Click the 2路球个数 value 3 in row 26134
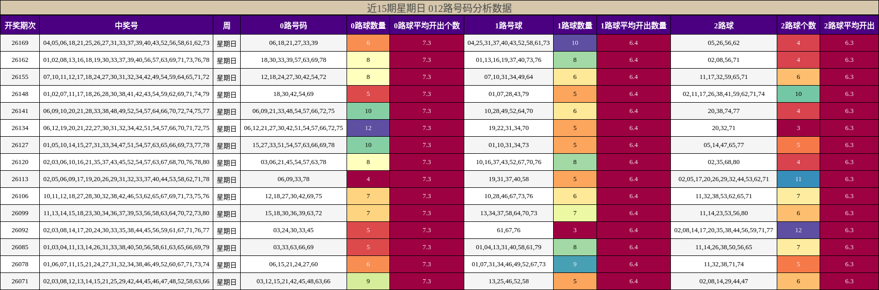 pos(798,128)
